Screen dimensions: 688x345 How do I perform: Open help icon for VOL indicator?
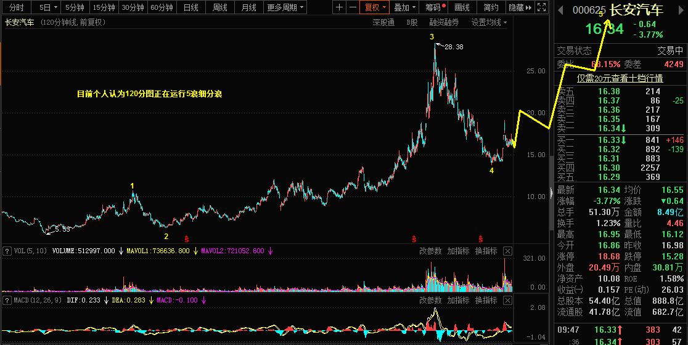7,251
